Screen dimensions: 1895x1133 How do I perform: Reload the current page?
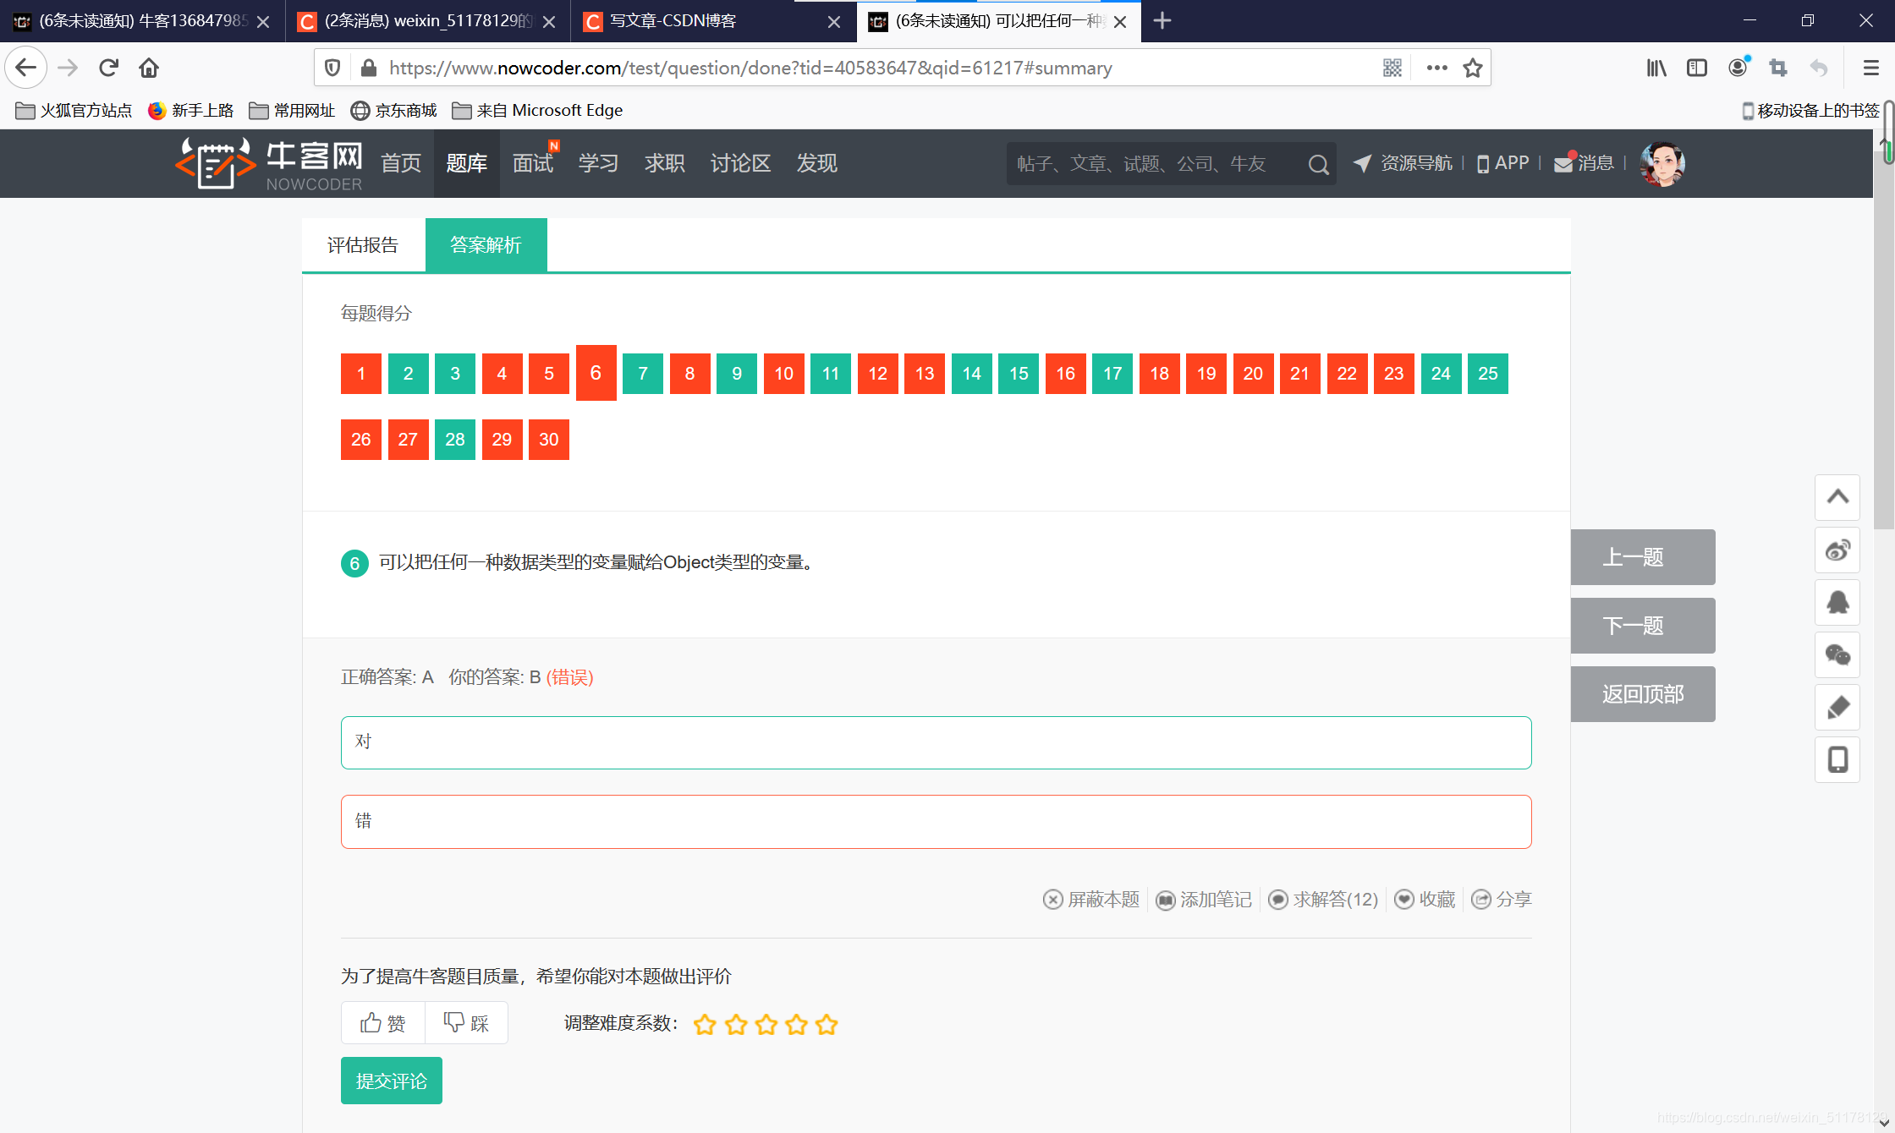(x=108, y=68)
